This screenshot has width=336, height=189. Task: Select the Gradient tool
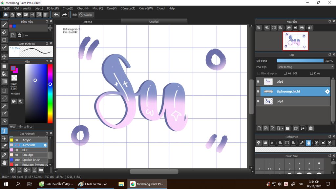coord(4,81)
